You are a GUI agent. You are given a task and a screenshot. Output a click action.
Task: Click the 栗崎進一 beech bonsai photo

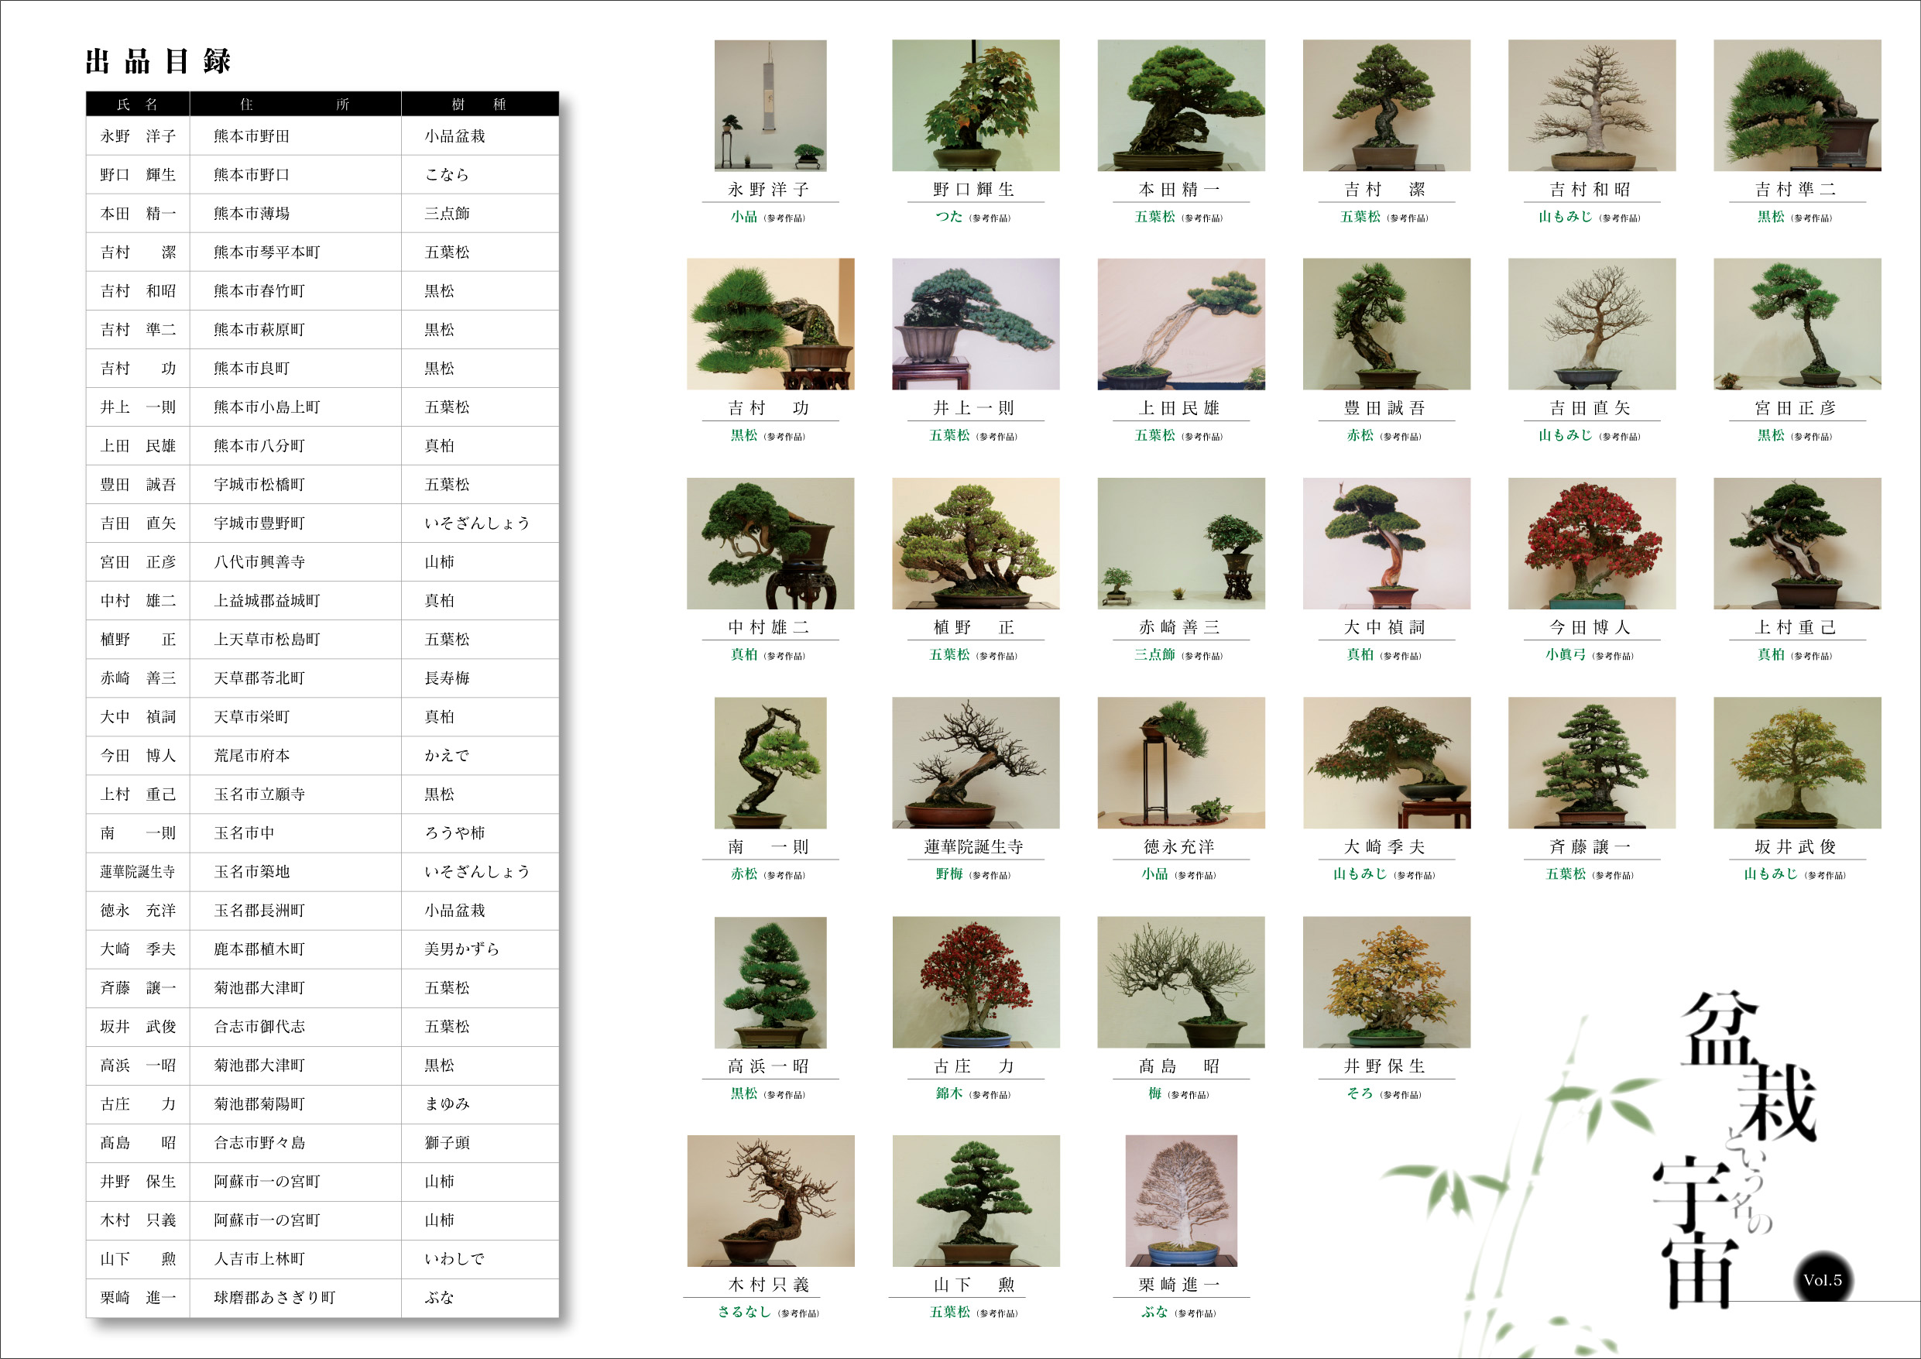pos(1181,1200)
